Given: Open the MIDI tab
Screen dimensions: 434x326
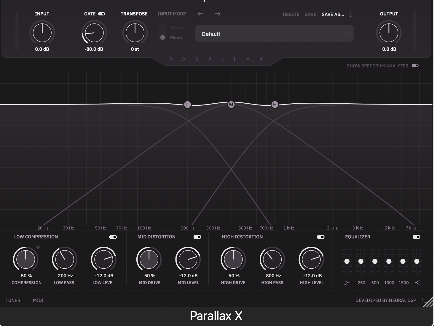Looking at the screenshot, I should [38, 300].
